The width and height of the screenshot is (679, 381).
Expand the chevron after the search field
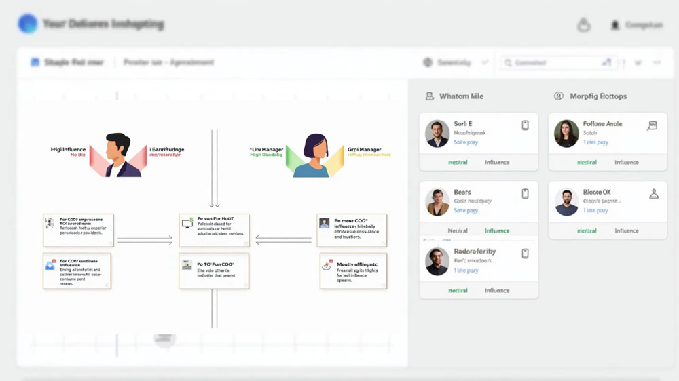[638, 62]
